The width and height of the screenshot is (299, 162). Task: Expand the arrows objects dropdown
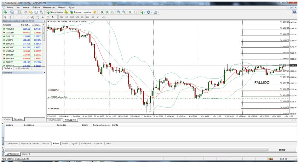[56, 17]
